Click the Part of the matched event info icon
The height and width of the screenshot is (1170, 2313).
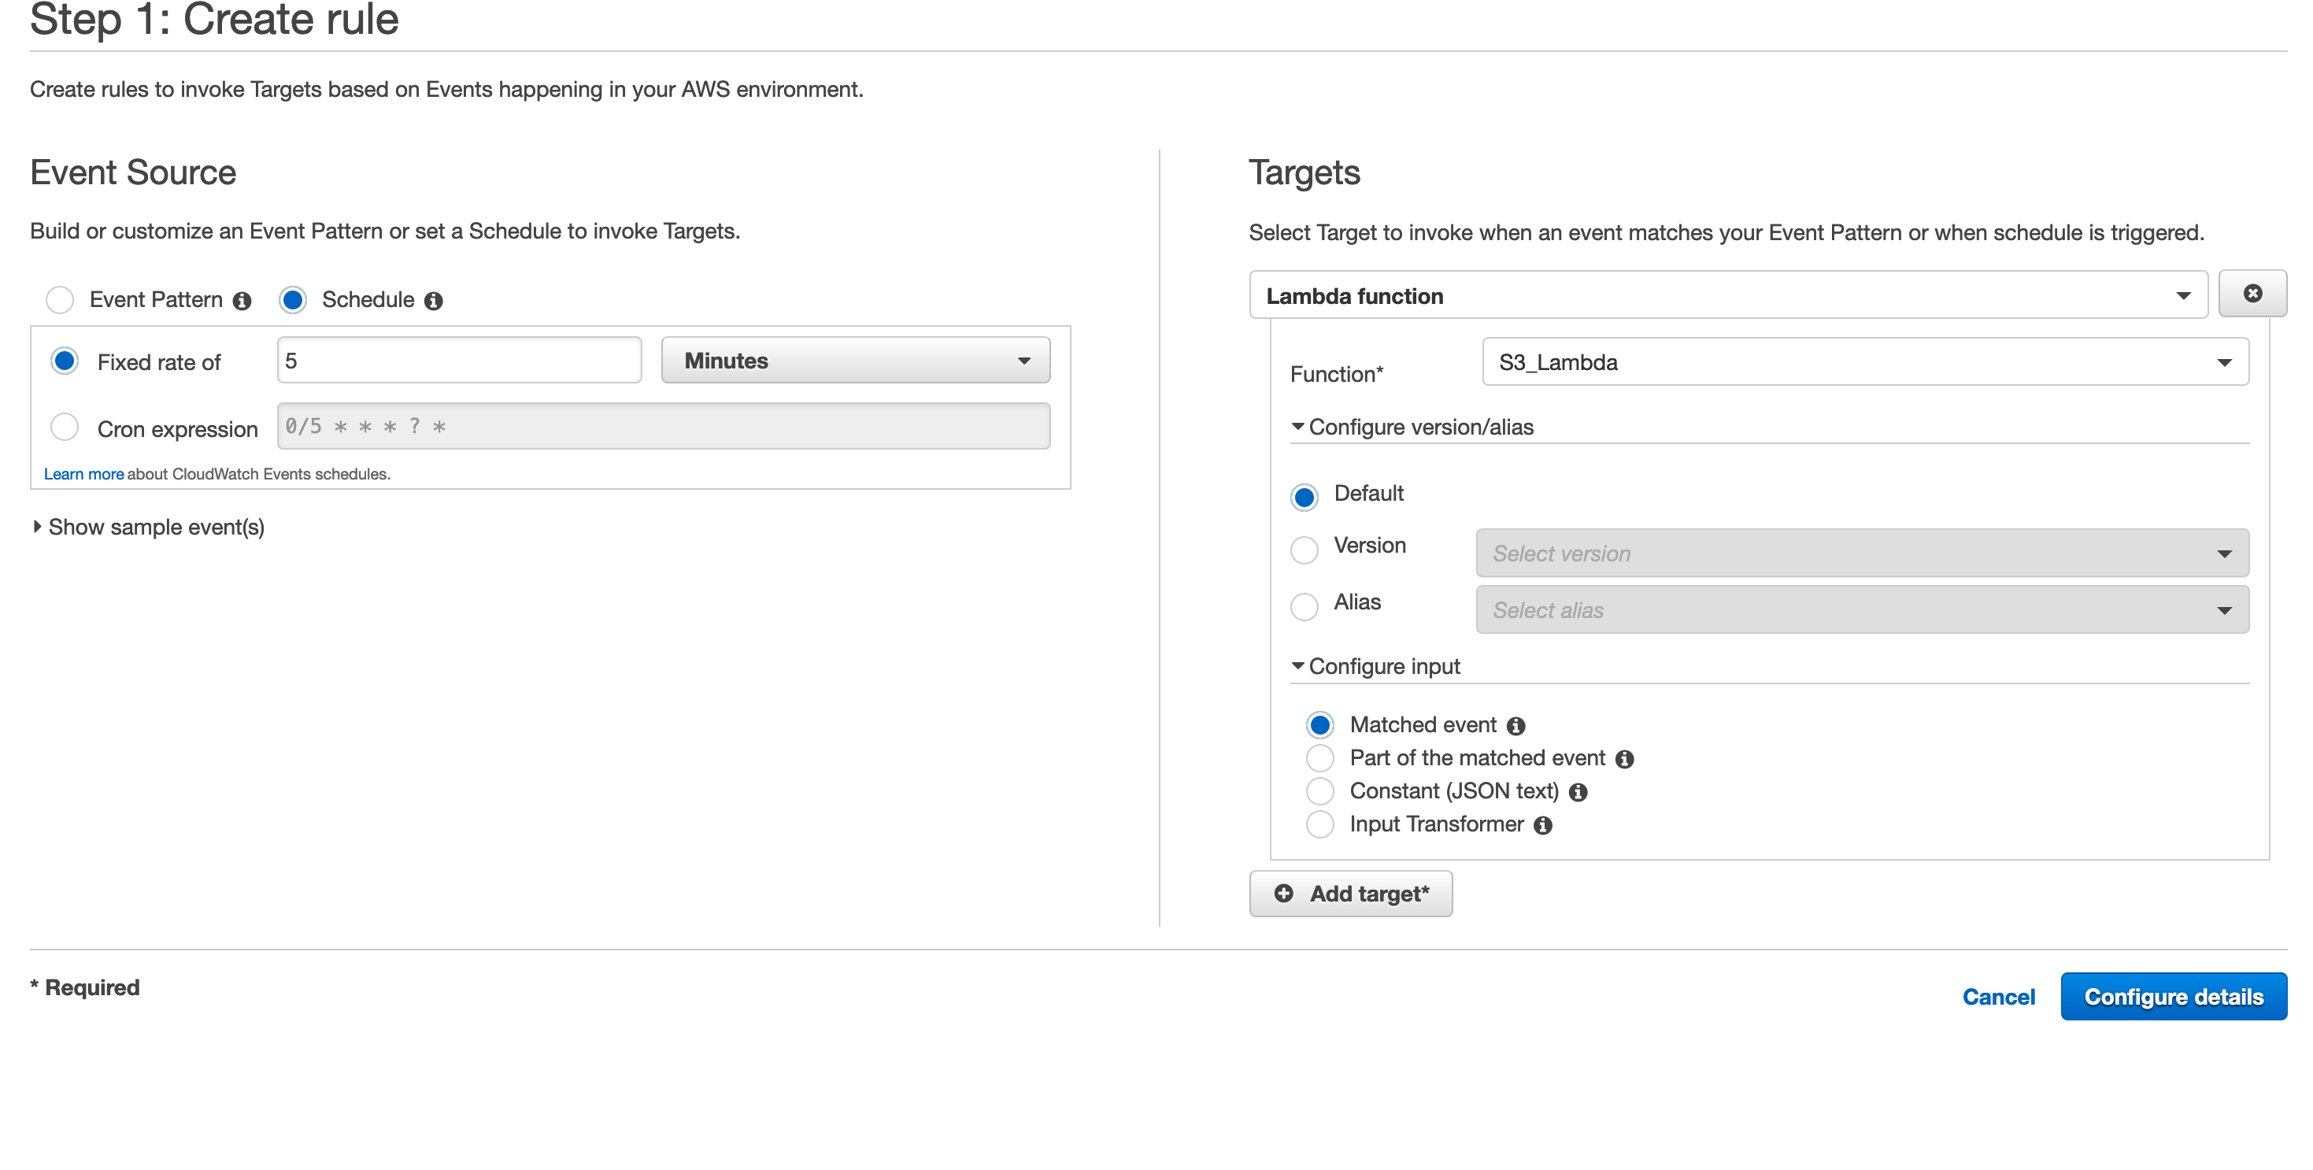(x=1624, y=759)
